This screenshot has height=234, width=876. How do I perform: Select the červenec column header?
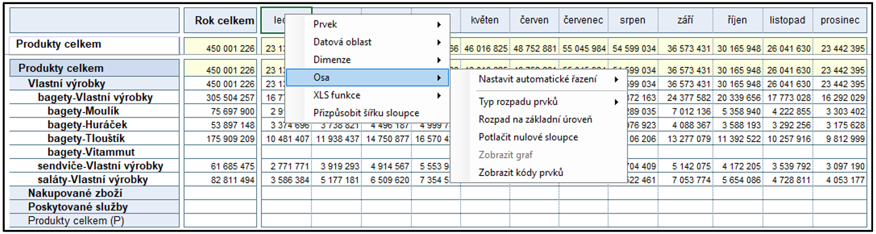(x=584, y=20)
